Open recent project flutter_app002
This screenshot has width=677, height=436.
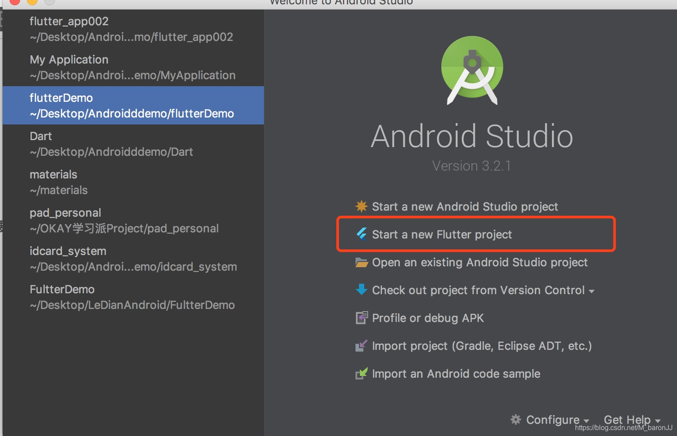(x=133, y=29)
